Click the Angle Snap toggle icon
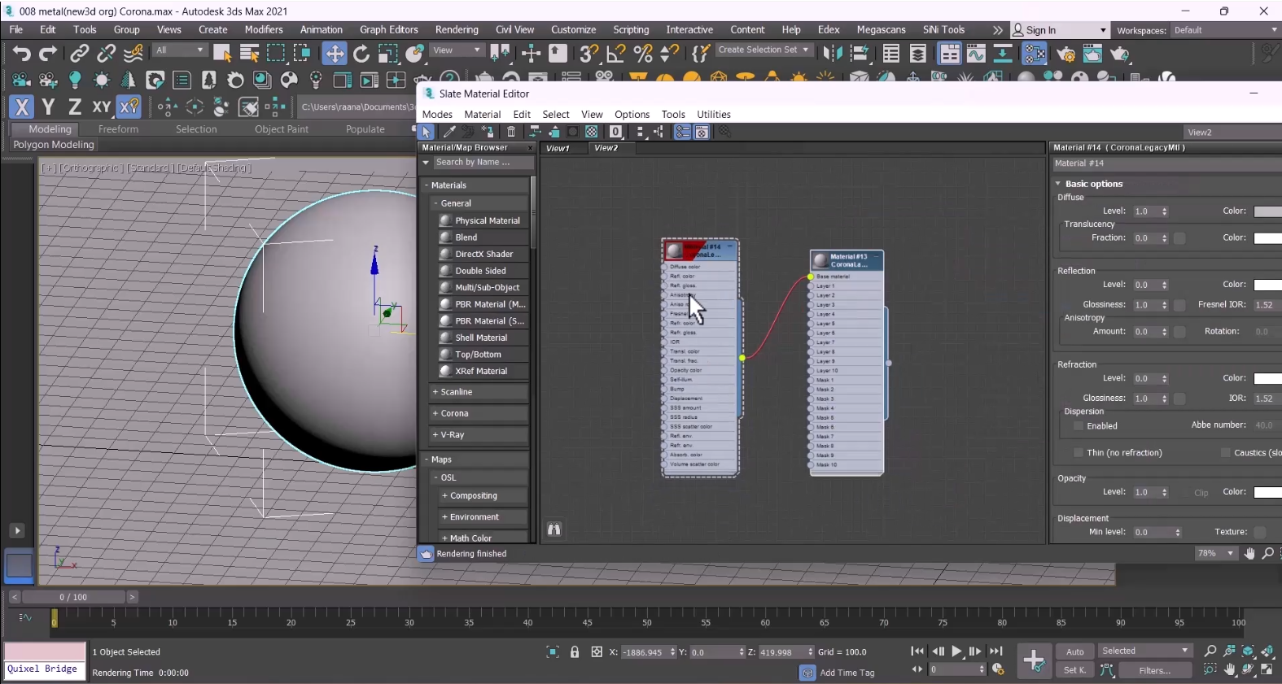Screen dimensions: 1282x684 pos(616,54)
